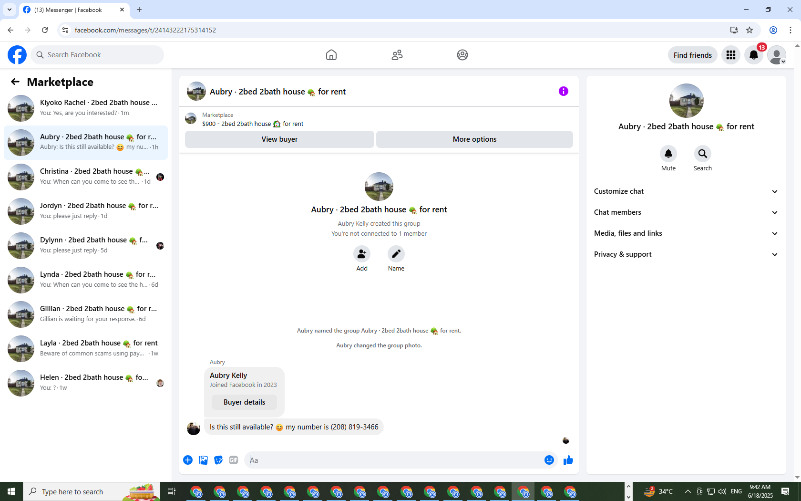Click the View buyer button
The image size is (801, 501).
point(279,139)
